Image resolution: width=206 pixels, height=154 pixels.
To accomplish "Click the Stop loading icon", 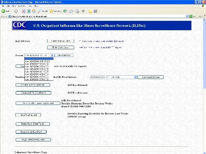I will 23,11.
